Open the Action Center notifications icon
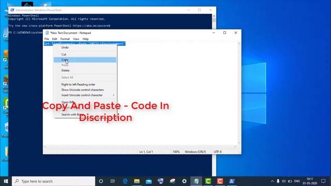The height and width of the screenshot is (186, 331). click(323, 181)
